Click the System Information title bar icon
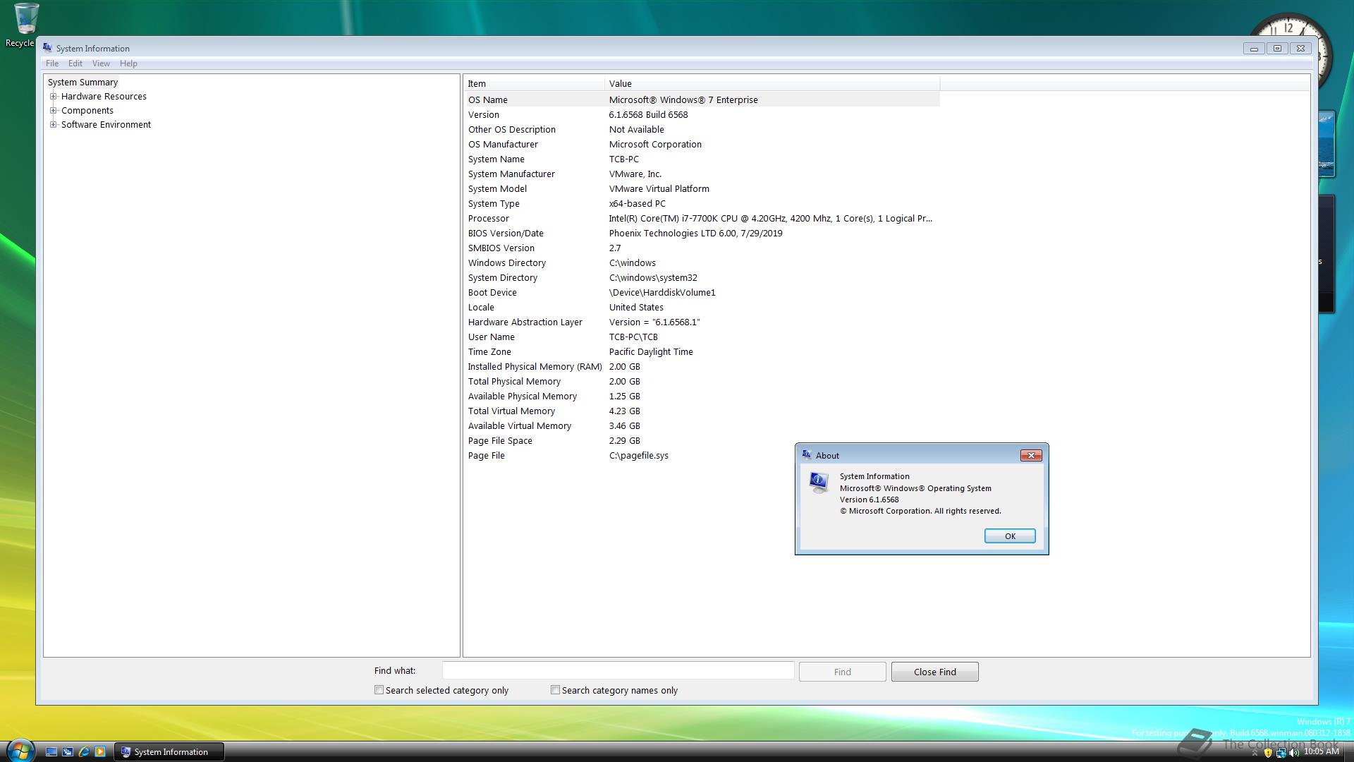The image size is (1354, 762). [x=47, y=48]
